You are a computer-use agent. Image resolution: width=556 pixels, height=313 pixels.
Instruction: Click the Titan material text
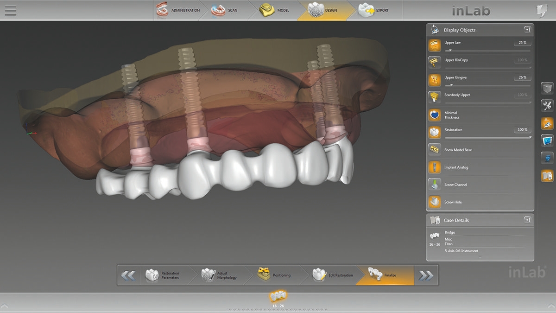tap(449, 243)
